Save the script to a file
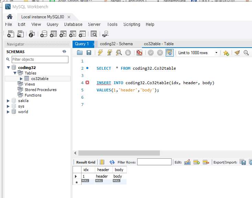Screen dimensions: 252x198 point(89,53)
